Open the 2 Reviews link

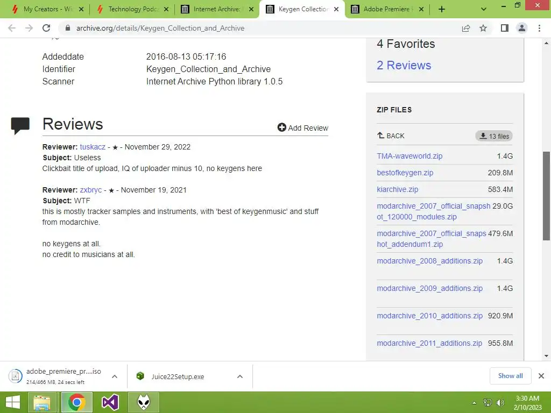click(x=404, y=65)
